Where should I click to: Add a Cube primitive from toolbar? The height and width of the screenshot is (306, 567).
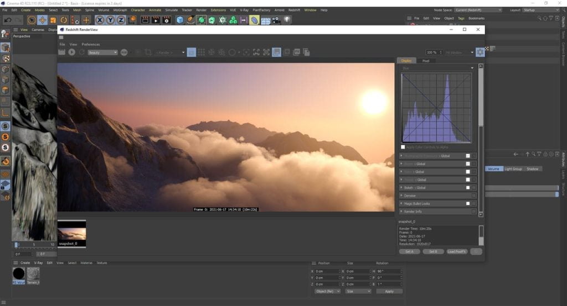[x=180, y=20]
